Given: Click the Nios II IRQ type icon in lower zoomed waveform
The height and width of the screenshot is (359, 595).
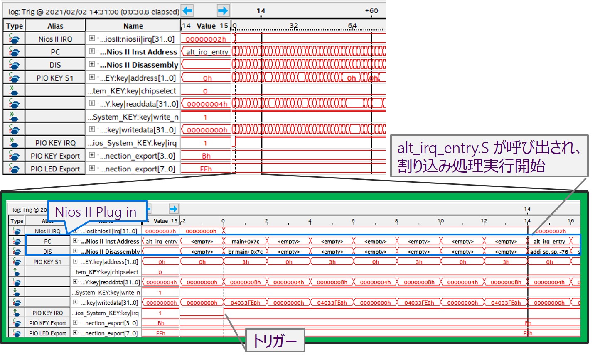Looking at the screenshot, I should coord(17,231).
